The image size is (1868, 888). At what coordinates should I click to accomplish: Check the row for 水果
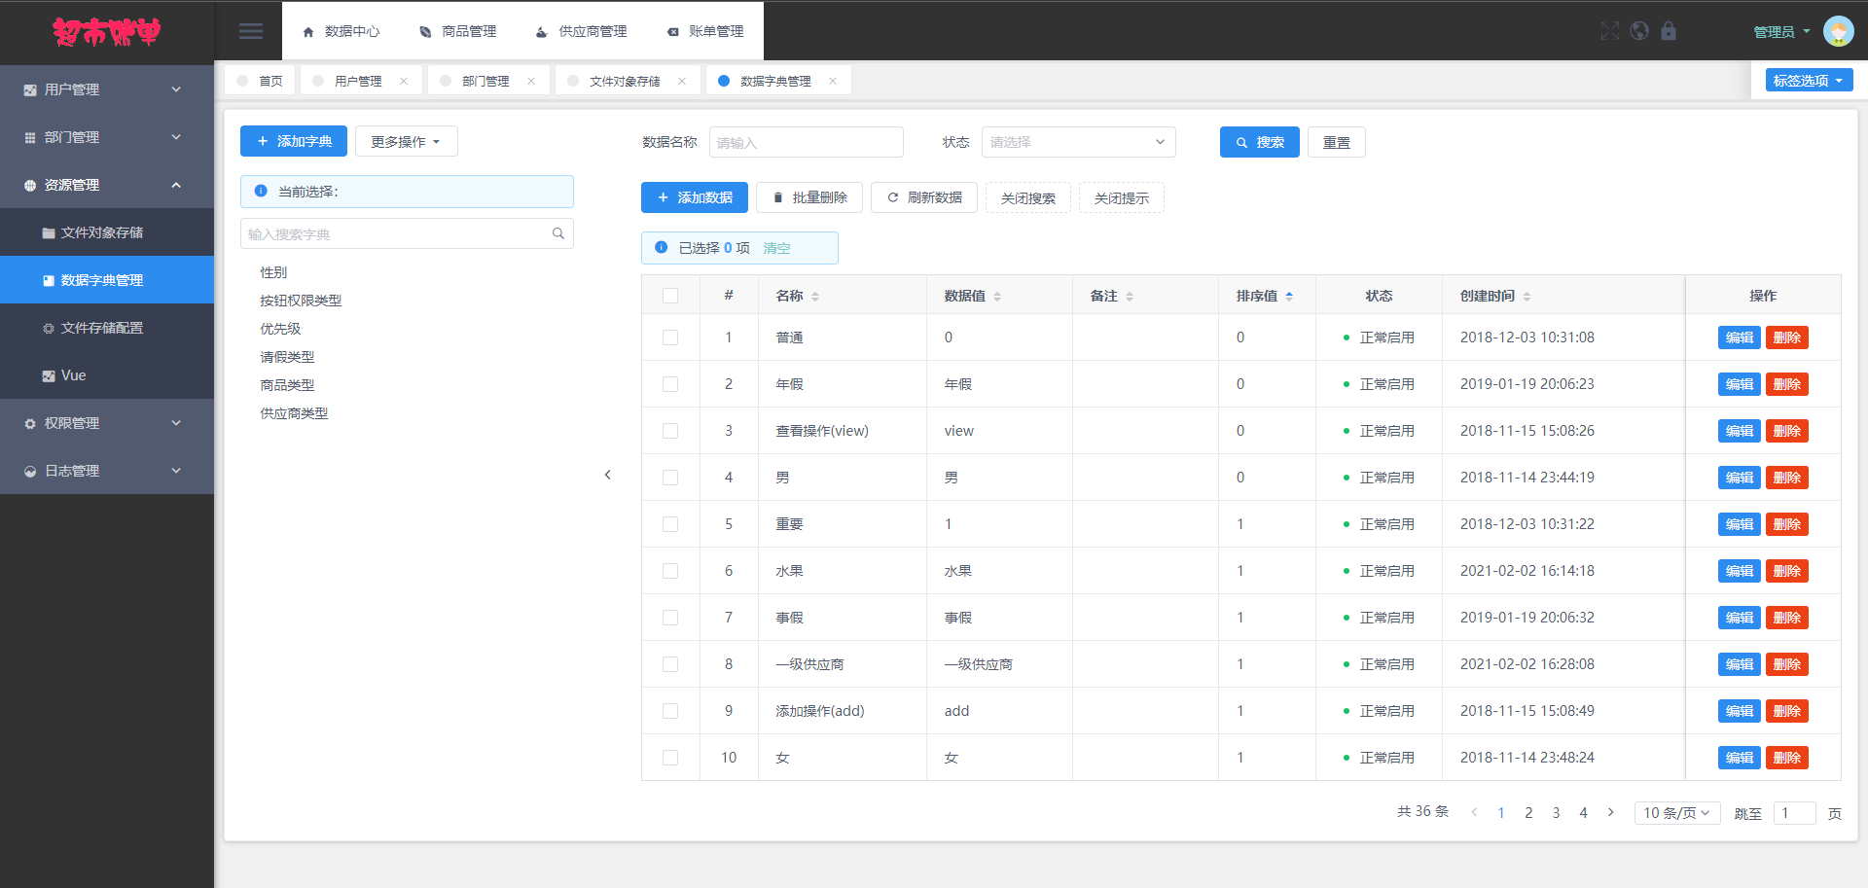tap(670, 571)
